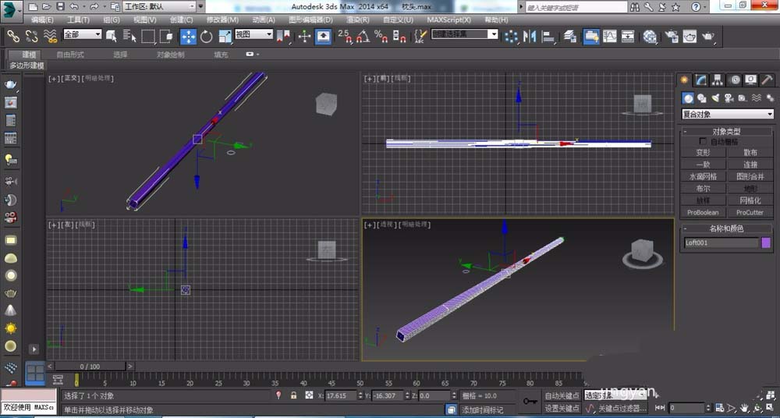Click the ProBoolean object type button
This screenshot has width=780, height=418.
tap(703, 212)
